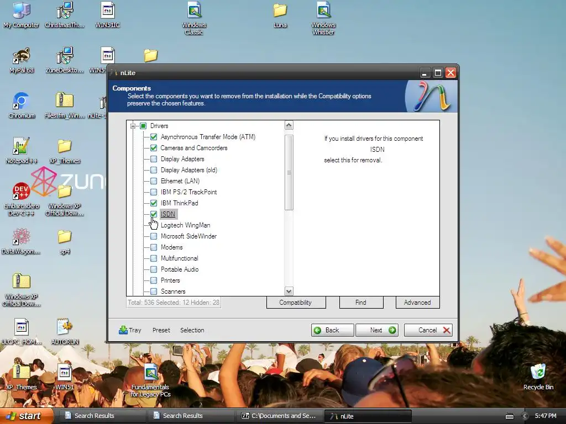Image resolution: width=566 pixels, height=424 pixels.
Task: Check the Microsoft SideWinder checkbox
Action: pos(154,236)
